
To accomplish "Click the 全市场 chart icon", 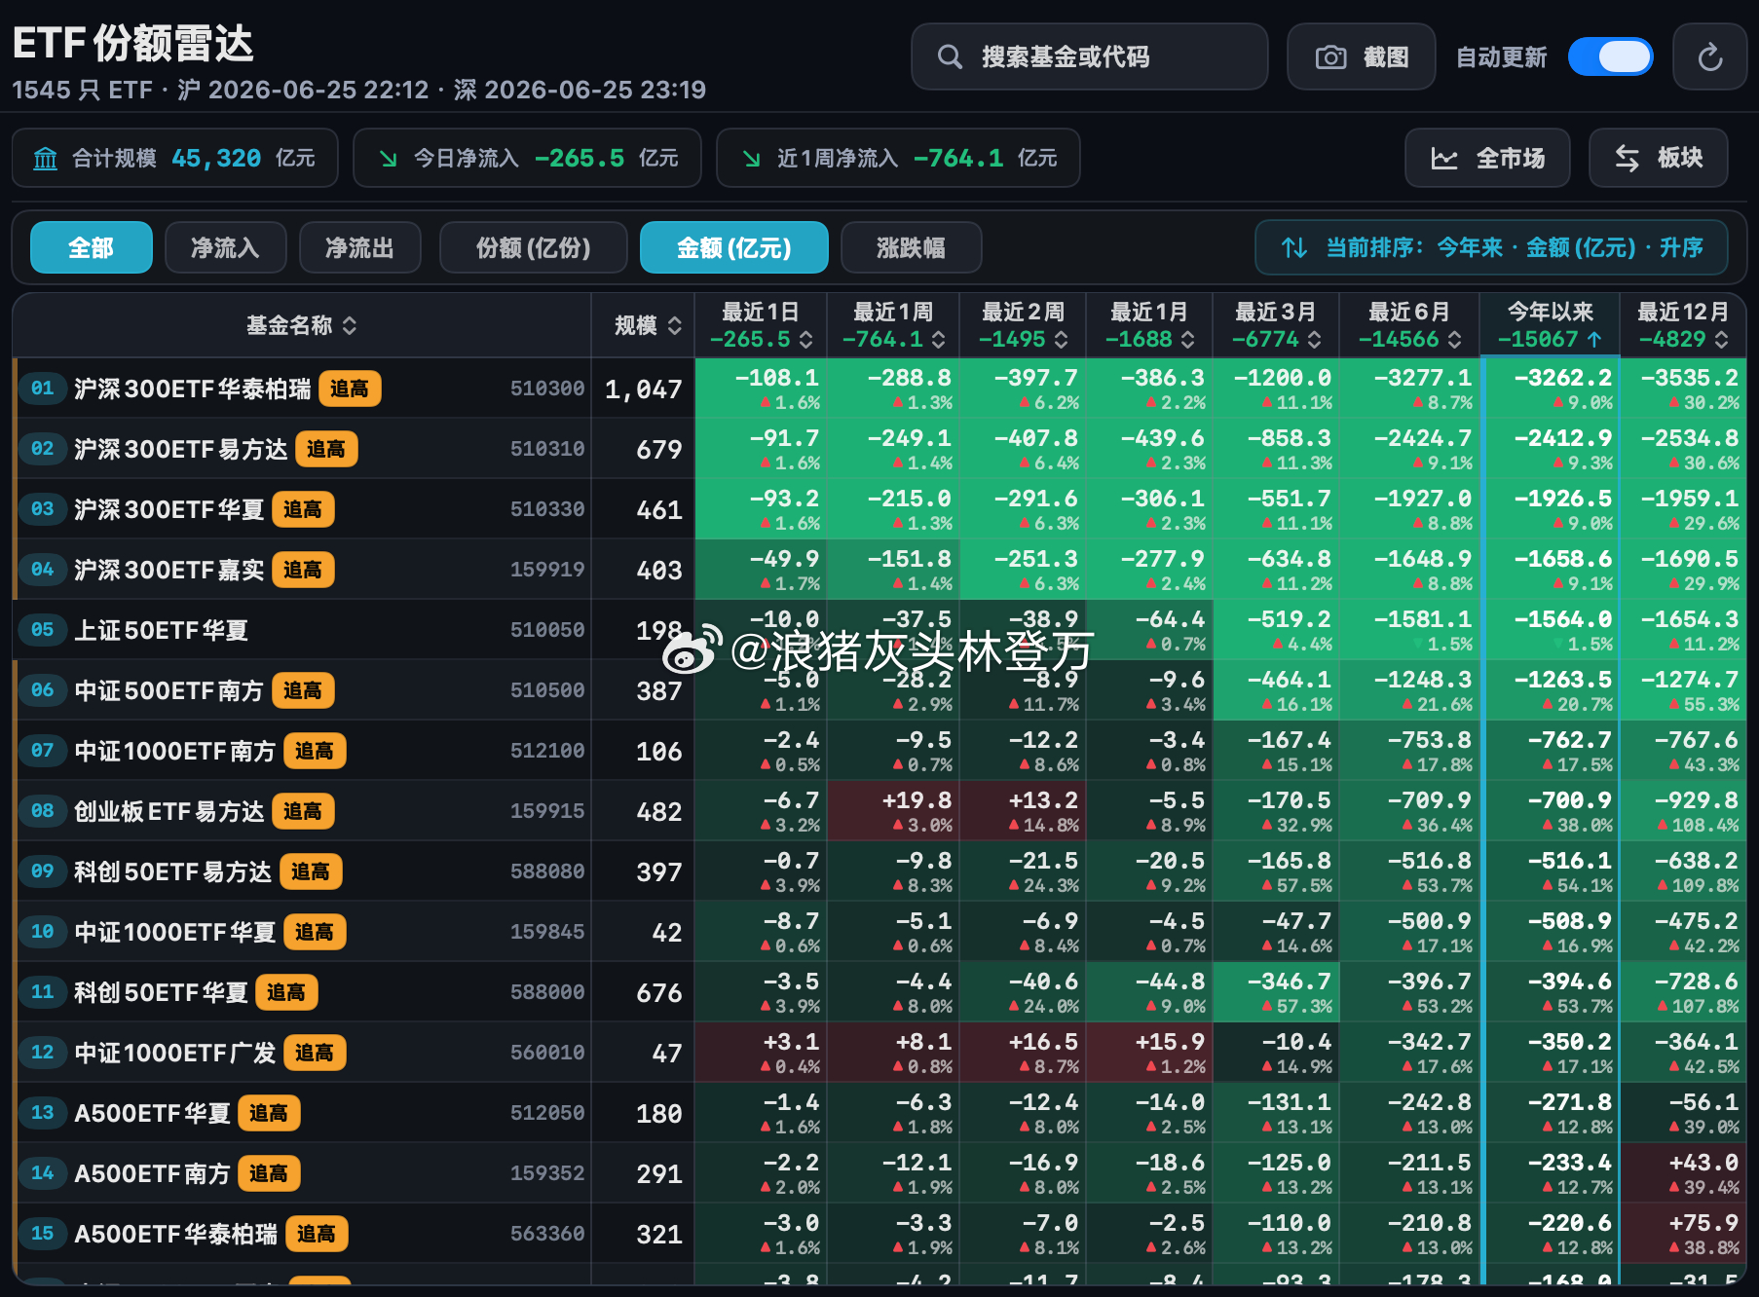I will click(1444, 159).
